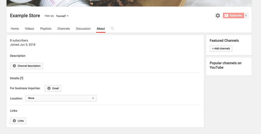Open the Videos tab
Screen dimensions: 261x134
click(30, 28)
